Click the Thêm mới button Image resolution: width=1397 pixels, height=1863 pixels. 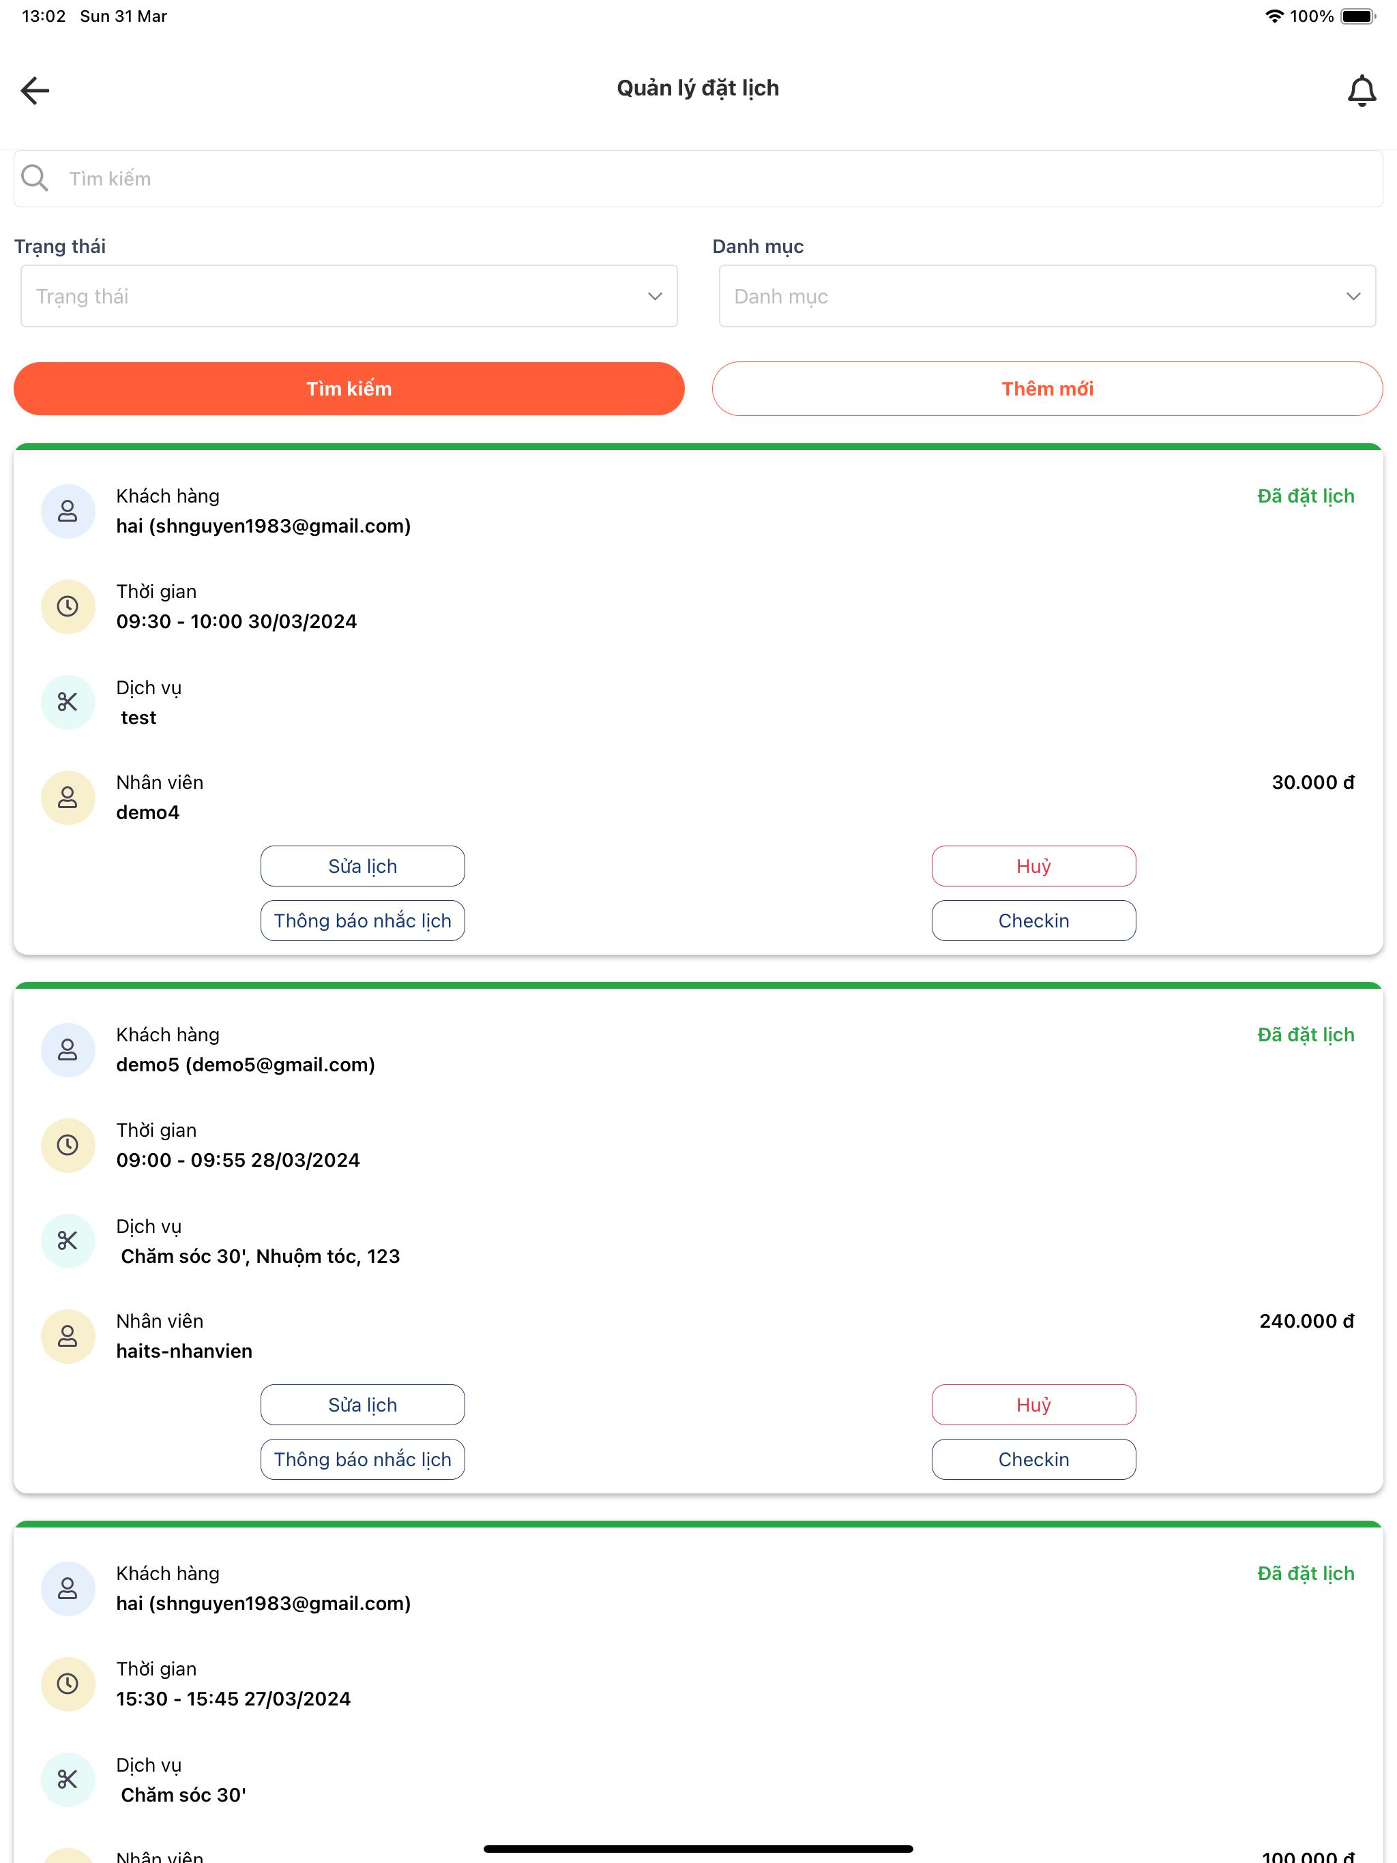[1047, 388]
